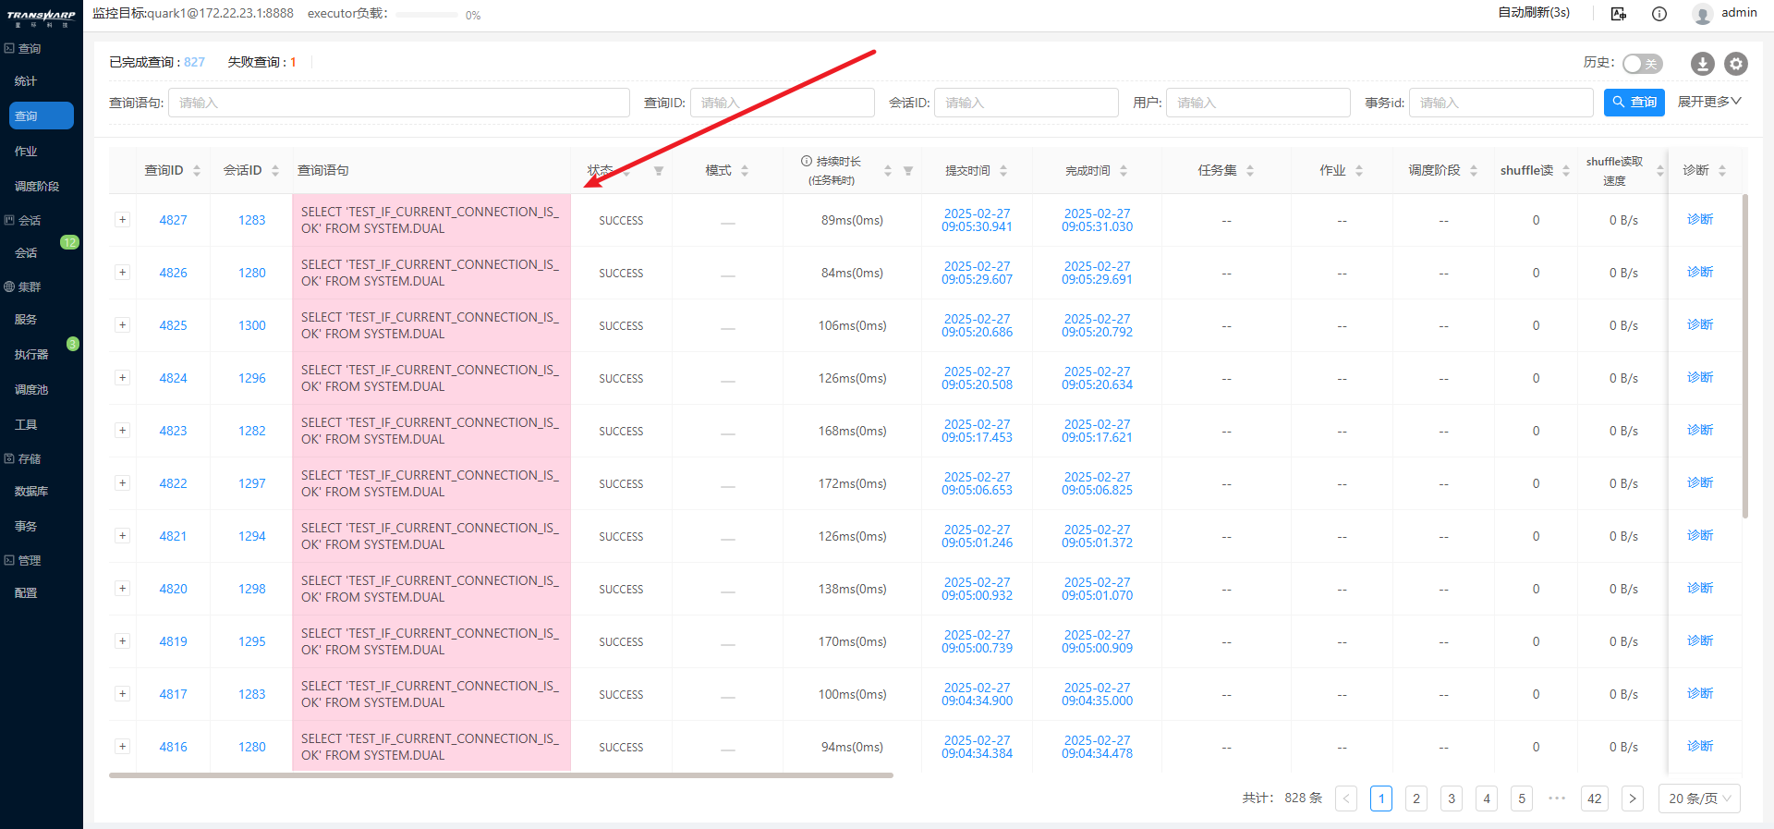The image size is (1774, 829).
Task: Sort by the query ID column arrows
Action: 197,171
